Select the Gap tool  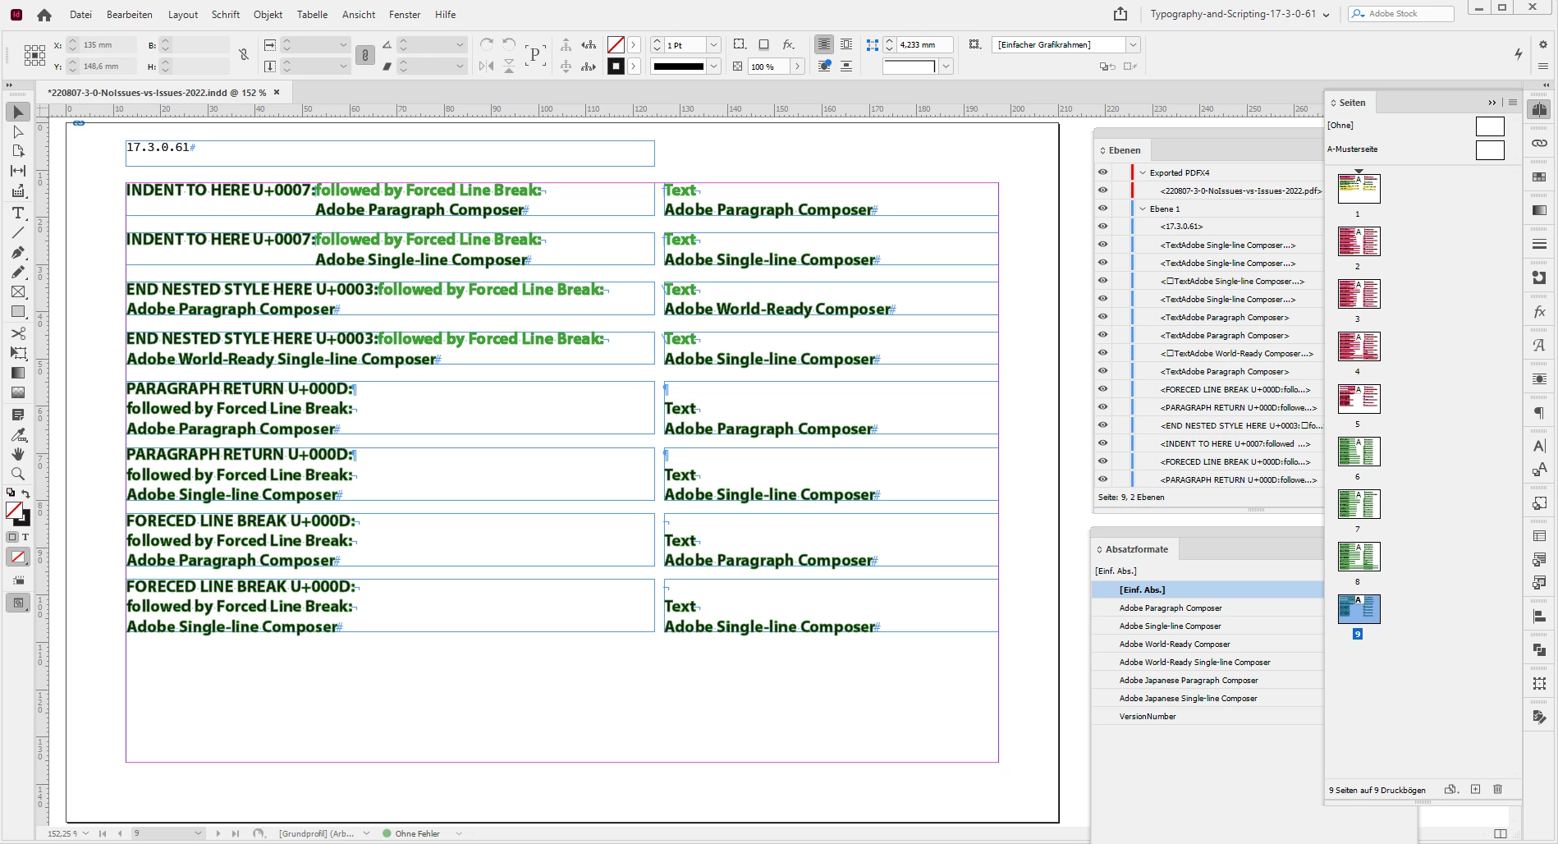[x=18, y=171]
